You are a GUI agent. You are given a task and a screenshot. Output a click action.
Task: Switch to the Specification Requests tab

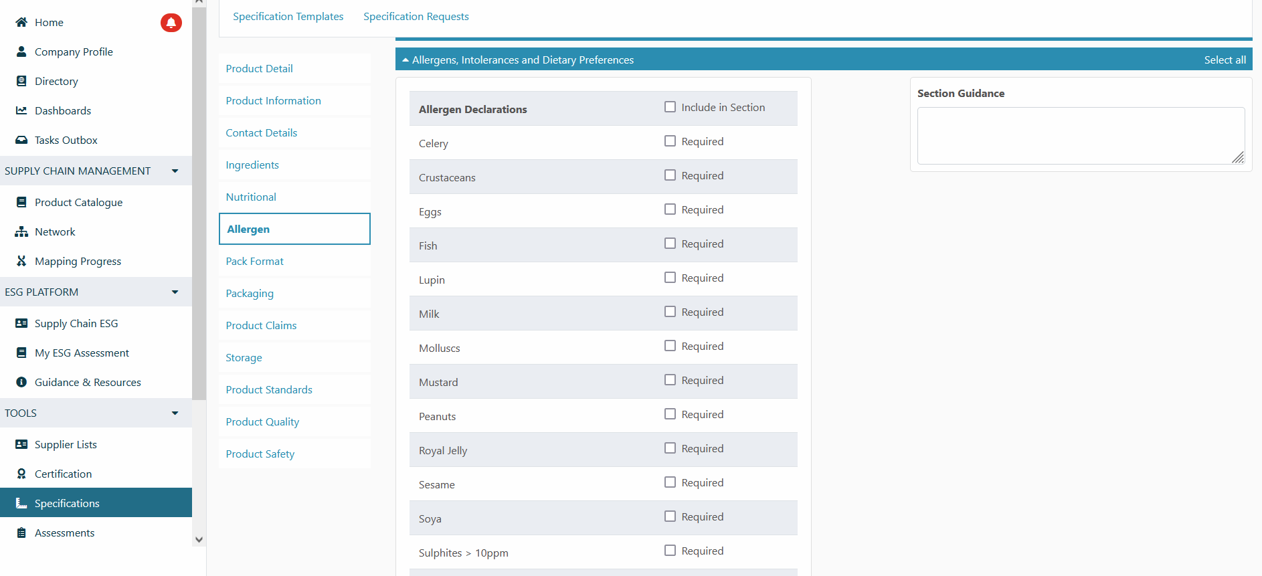tap(416, 16)
